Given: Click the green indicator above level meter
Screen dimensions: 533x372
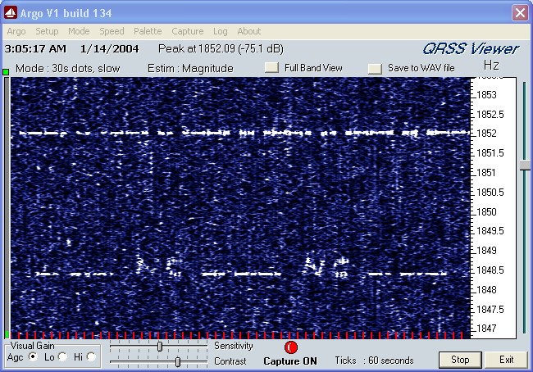Looking at the screenshot, I should (x=6, y=71).
